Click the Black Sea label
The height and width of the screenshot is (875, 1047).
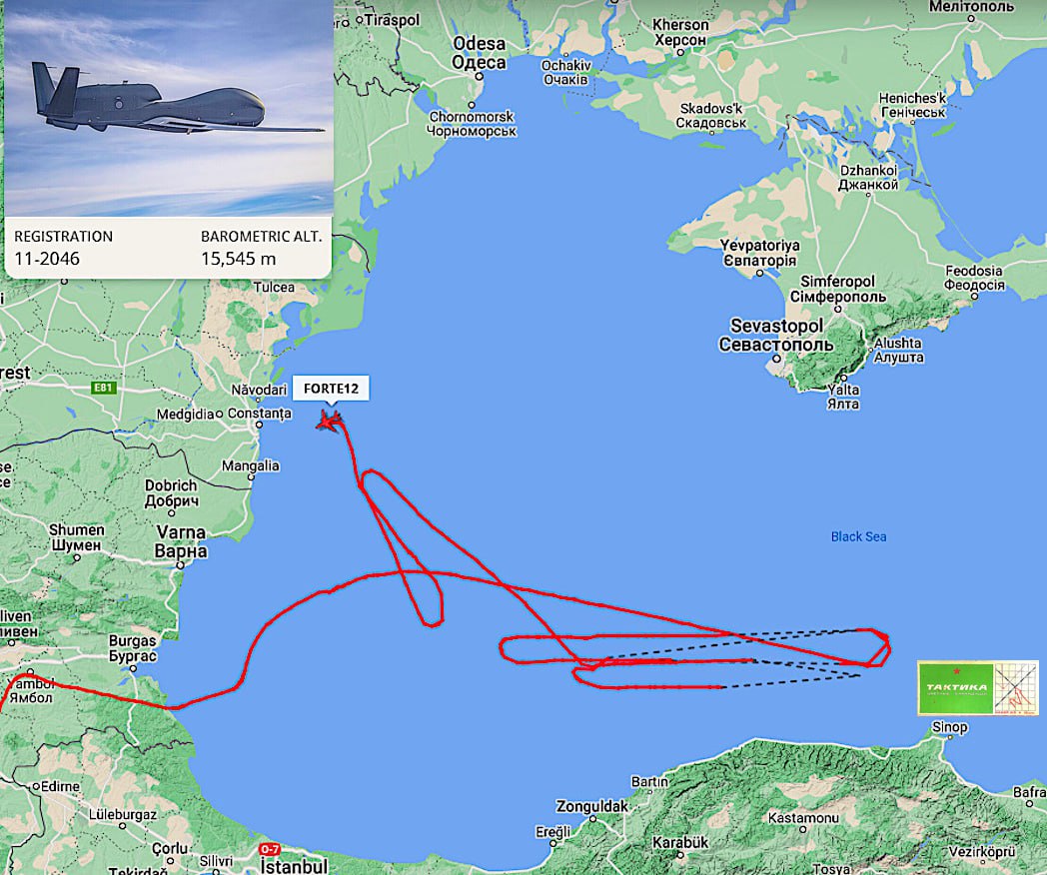(858, 536)
